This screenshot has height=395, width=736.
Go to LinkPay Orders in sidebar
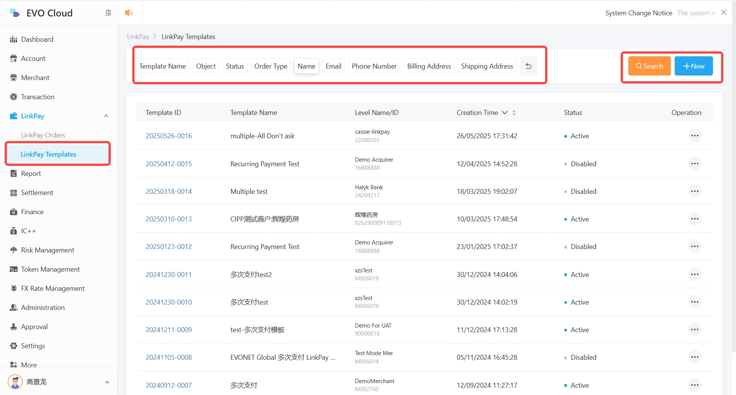pos(43,135)
